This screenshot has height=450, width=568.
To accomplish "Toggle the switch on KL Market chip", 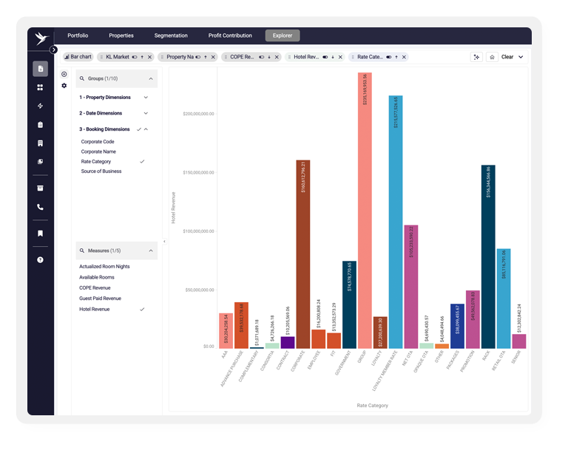I will (135, 57).
